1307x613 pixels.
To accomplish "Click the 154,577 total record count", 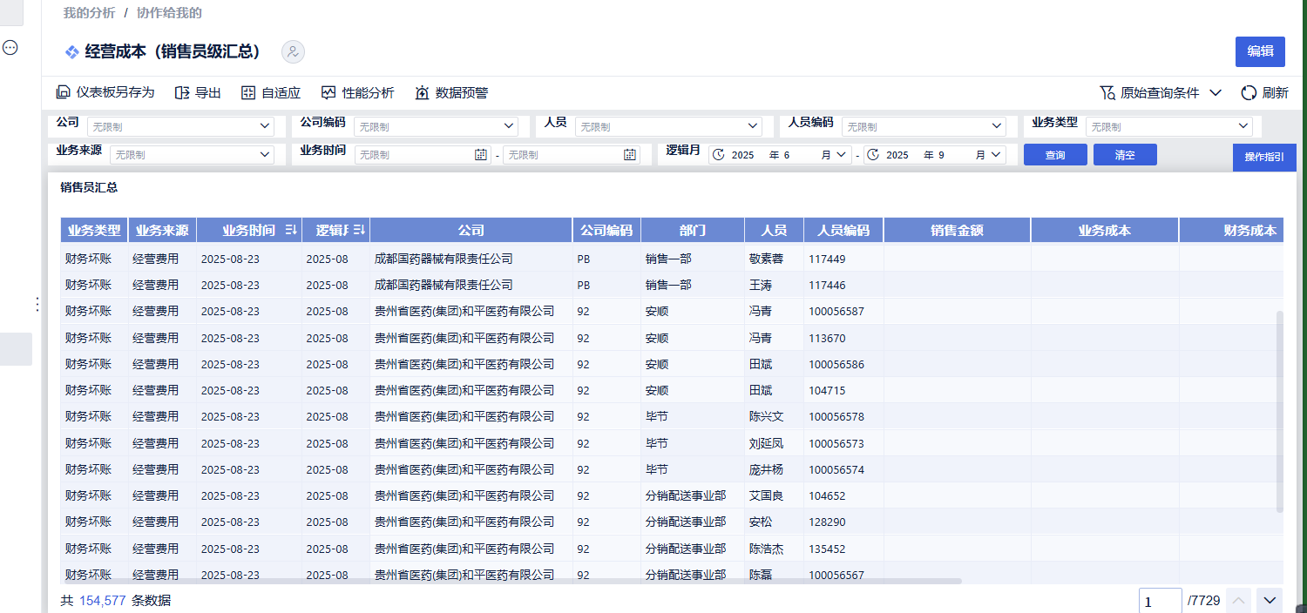I will (x=103, y=600).
